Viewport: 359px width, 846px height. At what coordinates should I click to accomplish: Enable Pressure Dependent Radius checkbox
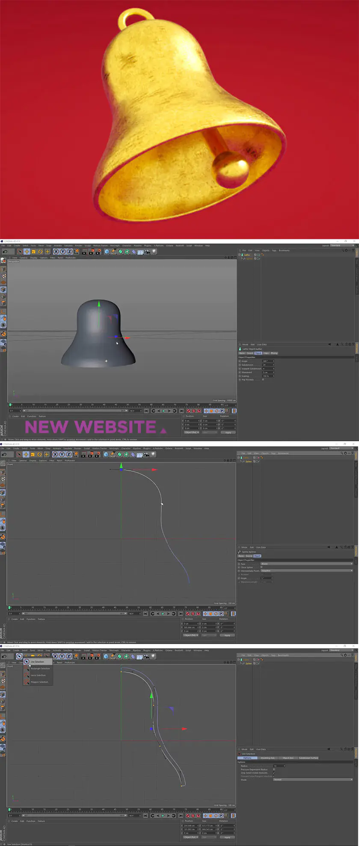click(274, 769)
